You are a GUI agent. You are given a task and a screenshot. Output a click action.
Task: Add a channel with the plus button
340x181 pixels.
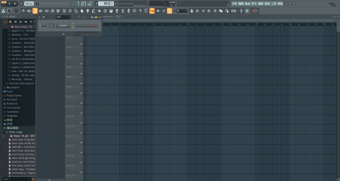[x=63, y=34]
